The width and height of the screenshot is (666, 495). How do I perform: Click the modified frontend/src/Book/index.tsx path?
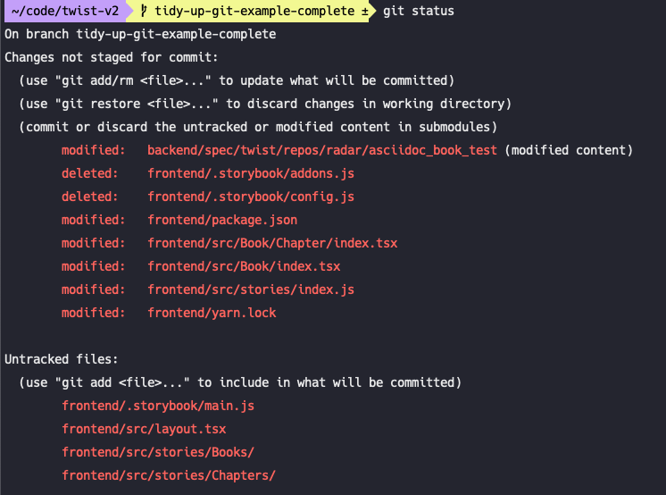244,266
